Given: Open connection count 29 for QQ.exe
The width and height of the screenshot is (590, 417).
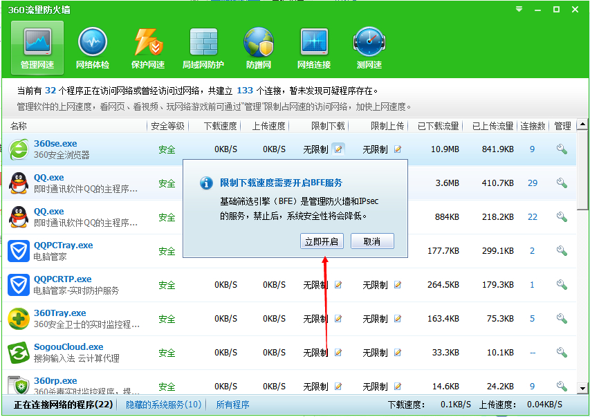Looking at the screenshot, I should point(533,183).
